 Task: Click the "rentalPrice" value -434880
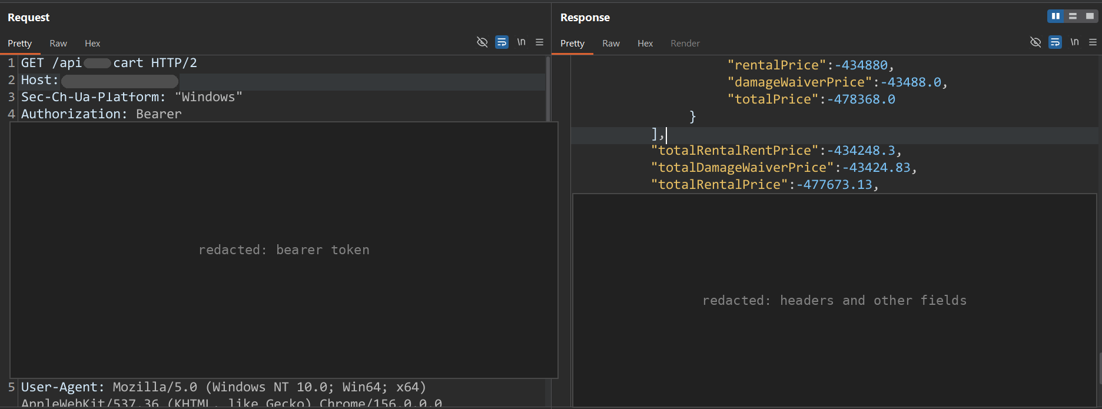(x=861, y=65)
